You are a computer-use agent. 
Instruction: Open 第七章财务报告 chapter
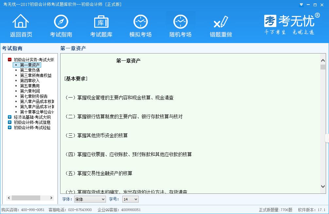pyautogui.click(x=34, y=96)
